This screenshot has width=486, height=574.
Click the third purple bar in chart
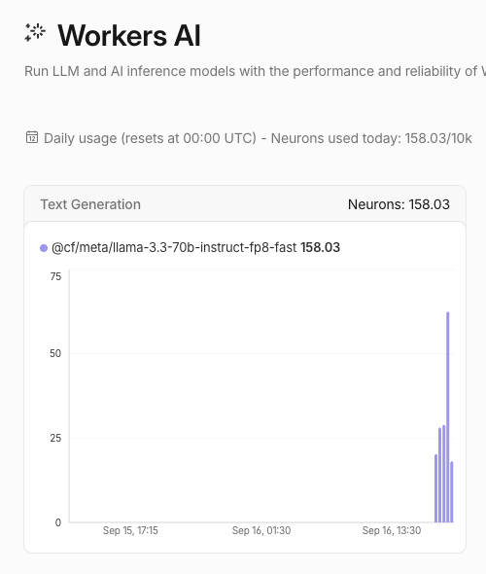[443, 474]
